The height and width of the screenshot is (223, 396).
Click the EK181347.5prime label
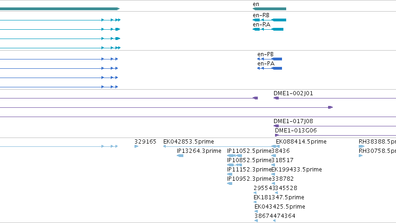point(279,197)
